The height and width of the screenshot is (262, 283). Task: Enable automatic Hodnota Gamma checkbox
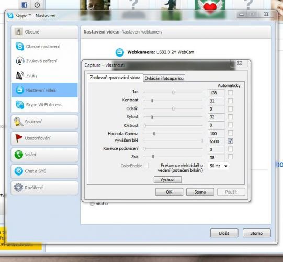coord(230,133)
